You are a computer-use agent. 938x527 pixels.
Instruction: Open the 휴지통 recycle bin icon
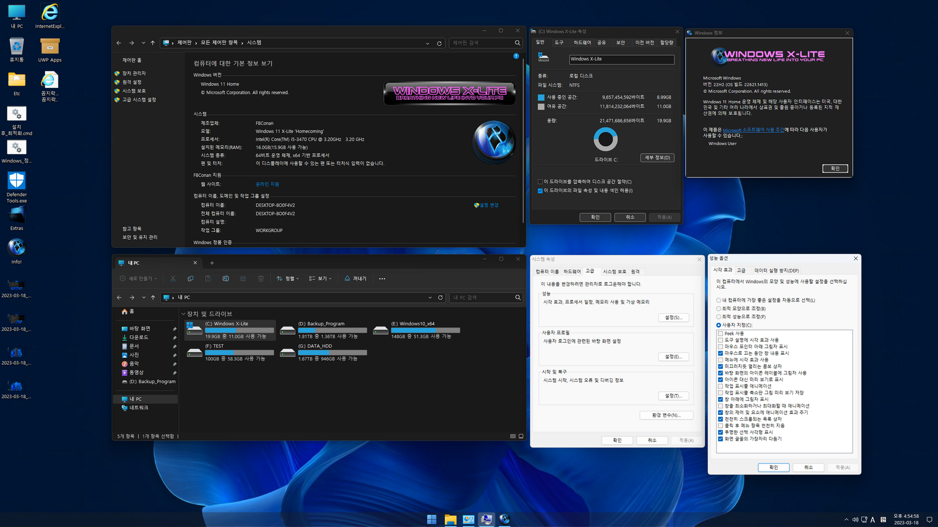tap(16, 50)
